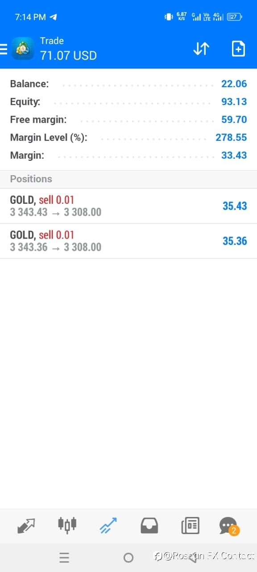Image resolution: width=257 pixels, height=572 pixels.
Task: Select GOLD sell position at 3 343.43
Action: [x=128, y=206]
